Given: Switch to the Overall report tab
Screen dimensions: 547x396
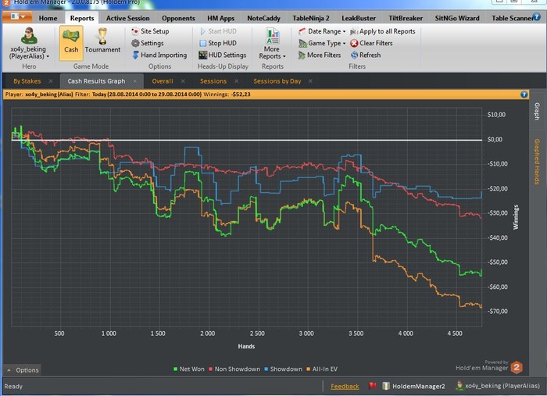Looking at the screenshot, I should [x=163, y=81].
